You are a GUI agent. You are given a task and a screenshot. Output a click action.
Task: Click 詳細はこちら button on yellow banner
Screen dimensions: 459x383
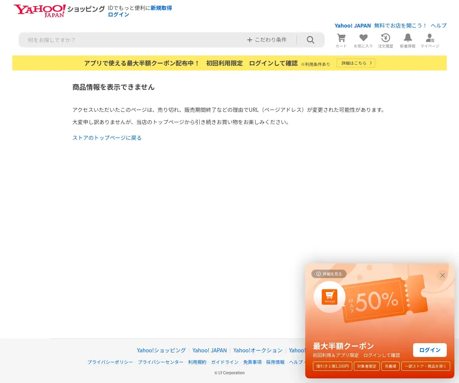(356, 63)
